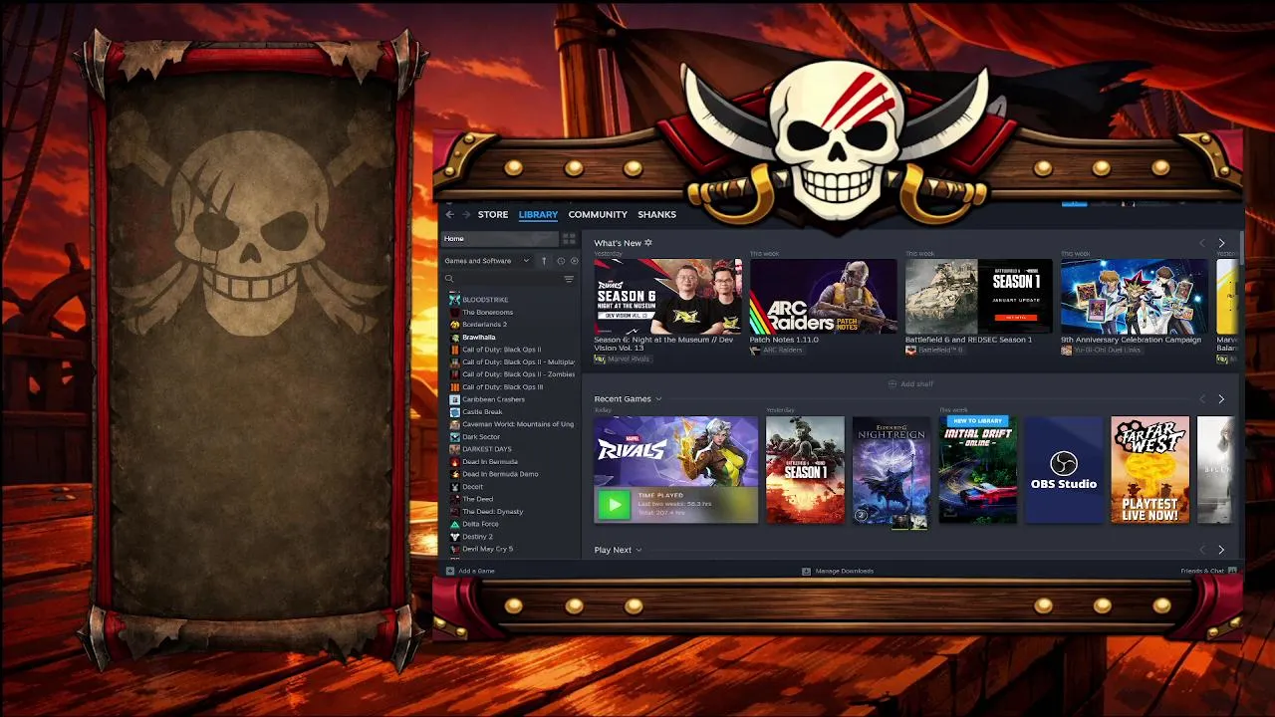Open 9th Anniversary Celebration Campaign thumbnail
The height and width of the screenshot is (717, 1275).
coord(1135,297)
